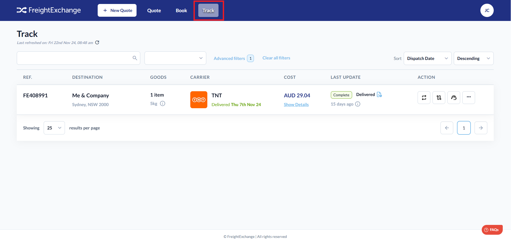This screenshot has width=511, height=244.
Task: Open the empty filter dropdown
Action: click(x=175, y=58)
